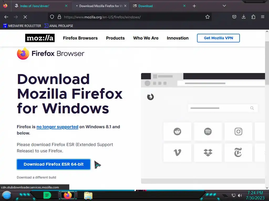Click the Firefox View icon in the tab bar
This screenshot has width=269, height=201.
5,6
